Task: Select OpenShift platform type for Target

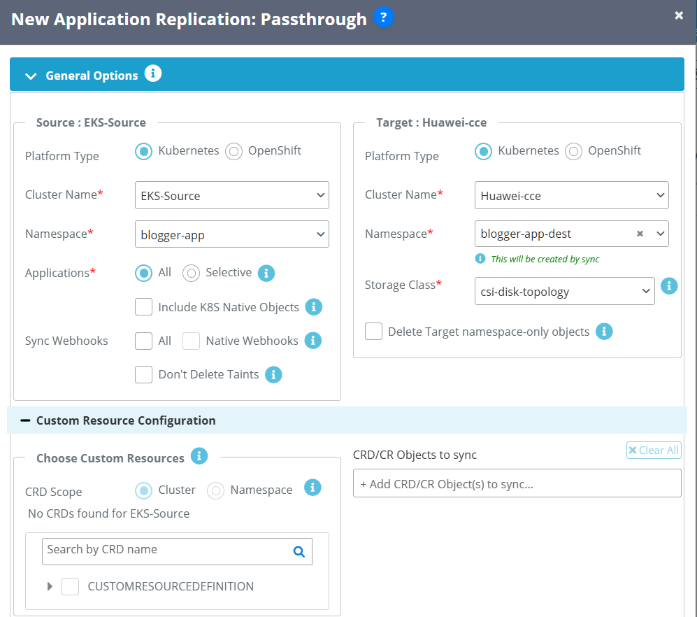Action: [x=573, y=151]
